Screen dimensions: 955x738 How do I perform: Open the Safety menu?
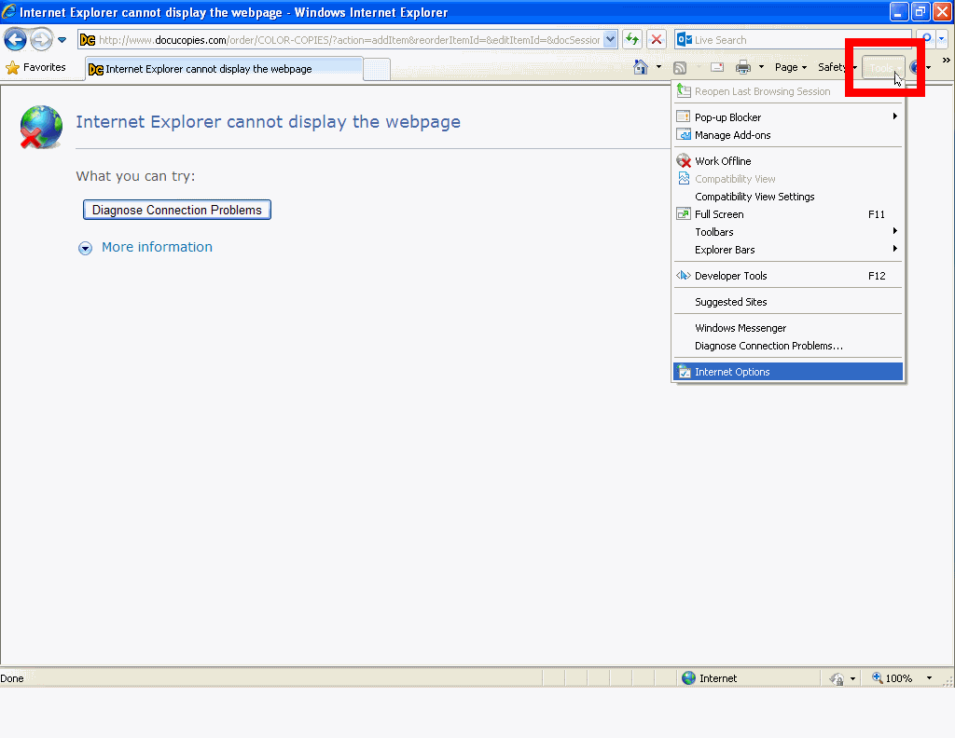coord(837,67)
